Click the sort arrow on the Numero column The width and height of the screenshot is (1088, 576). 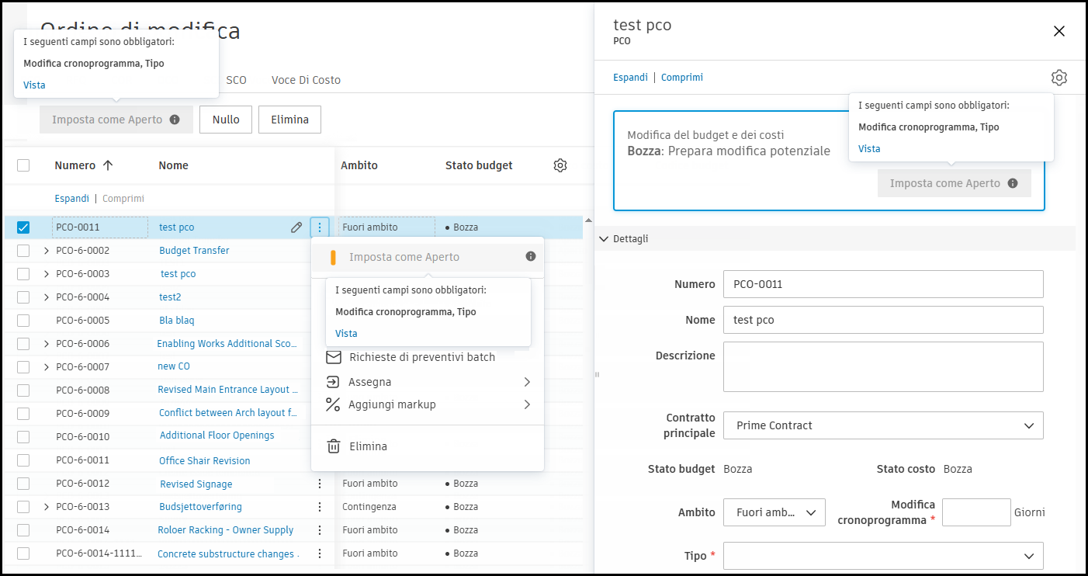(x=106, y=164)
